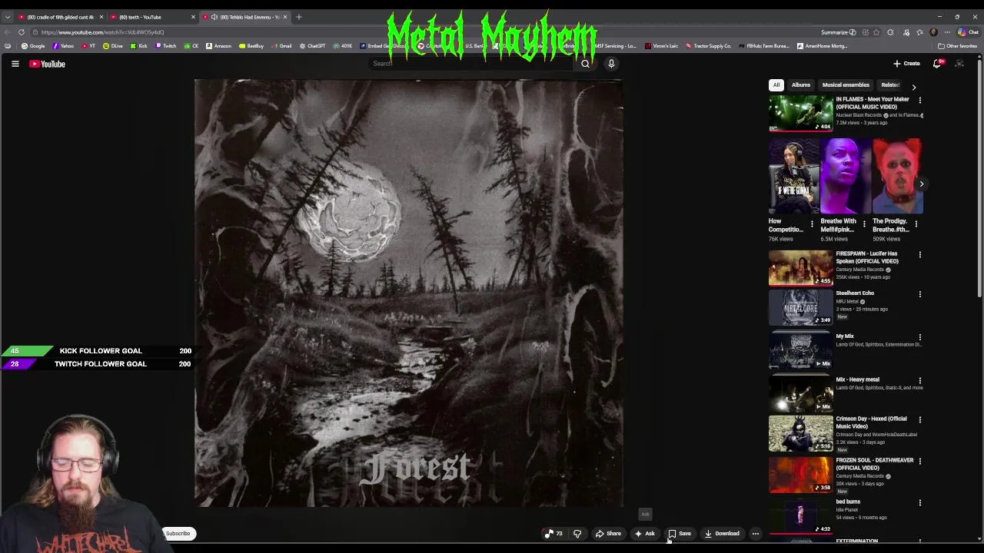Image resolution: width=984 pixels, height=553 pixels.
Task: Open the Prodigy Breathe short thumbnail
Action: click(896, 176)
